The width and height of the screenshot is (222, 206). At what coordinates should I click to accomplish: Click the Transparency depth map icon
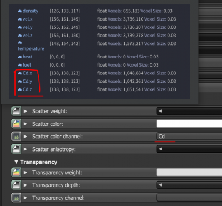[17, 185]
